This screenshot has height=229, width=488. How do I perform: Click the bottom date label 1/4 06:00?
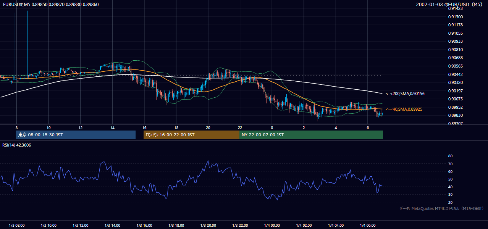pos(367,226)
